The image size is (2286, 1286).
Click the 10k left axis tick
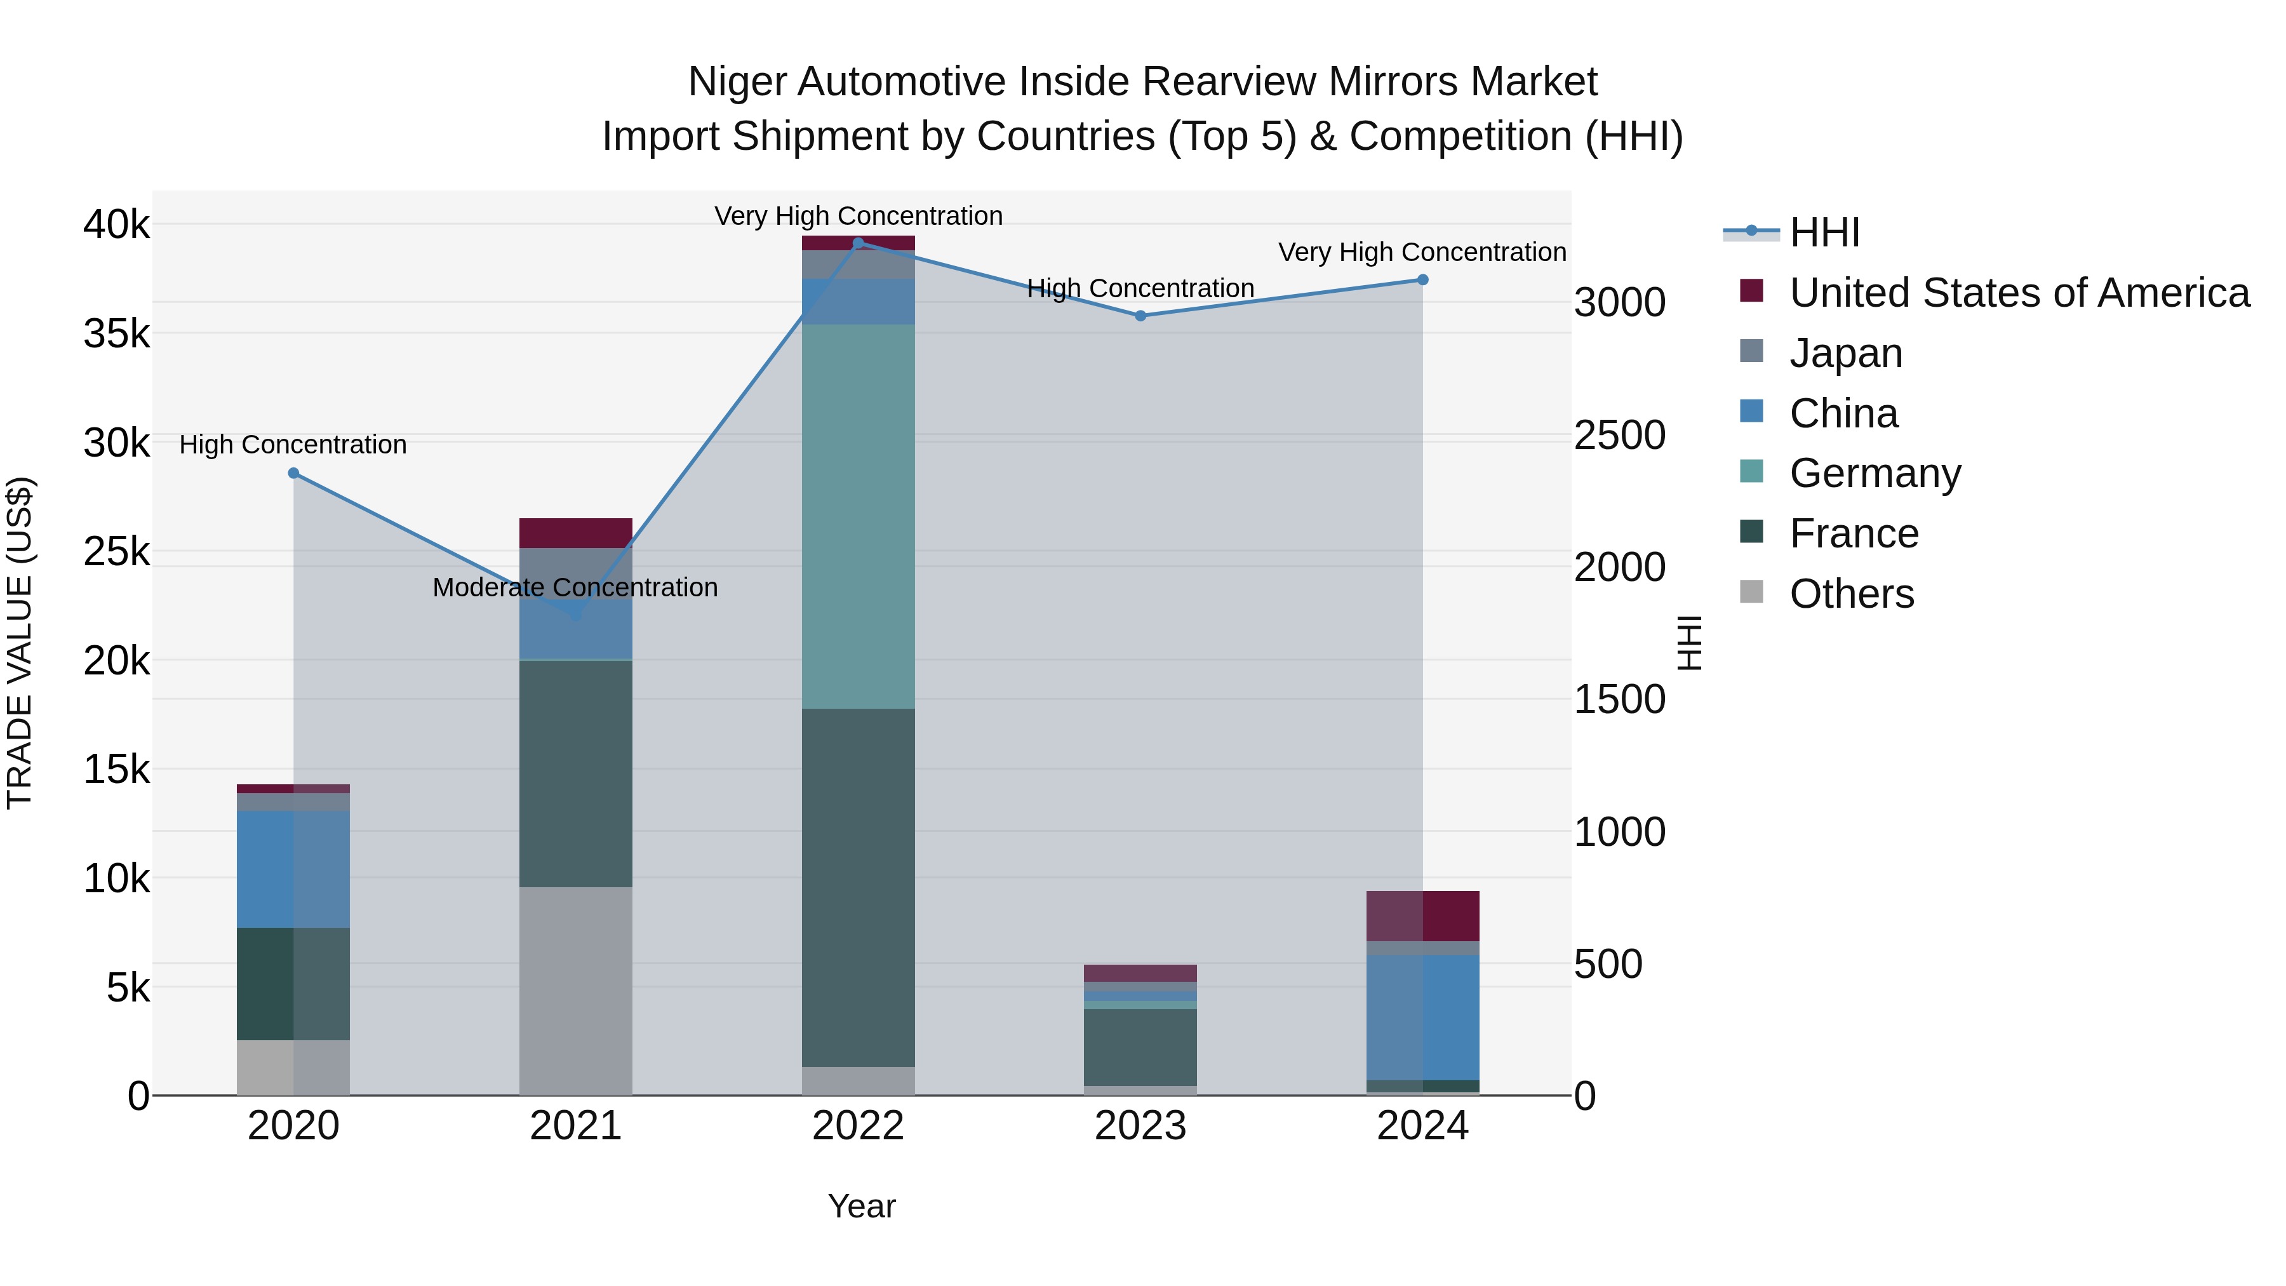116,879
